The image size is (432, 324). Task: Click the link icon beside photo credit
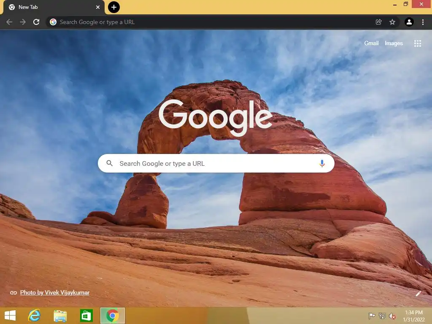tap(13, 293)
